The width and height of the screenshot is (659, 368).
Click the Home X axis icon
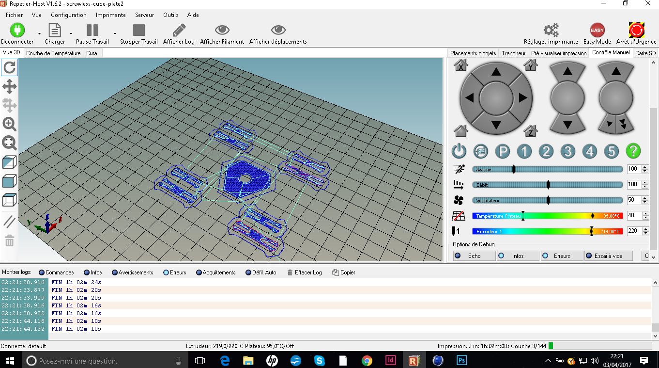[460, 65]
